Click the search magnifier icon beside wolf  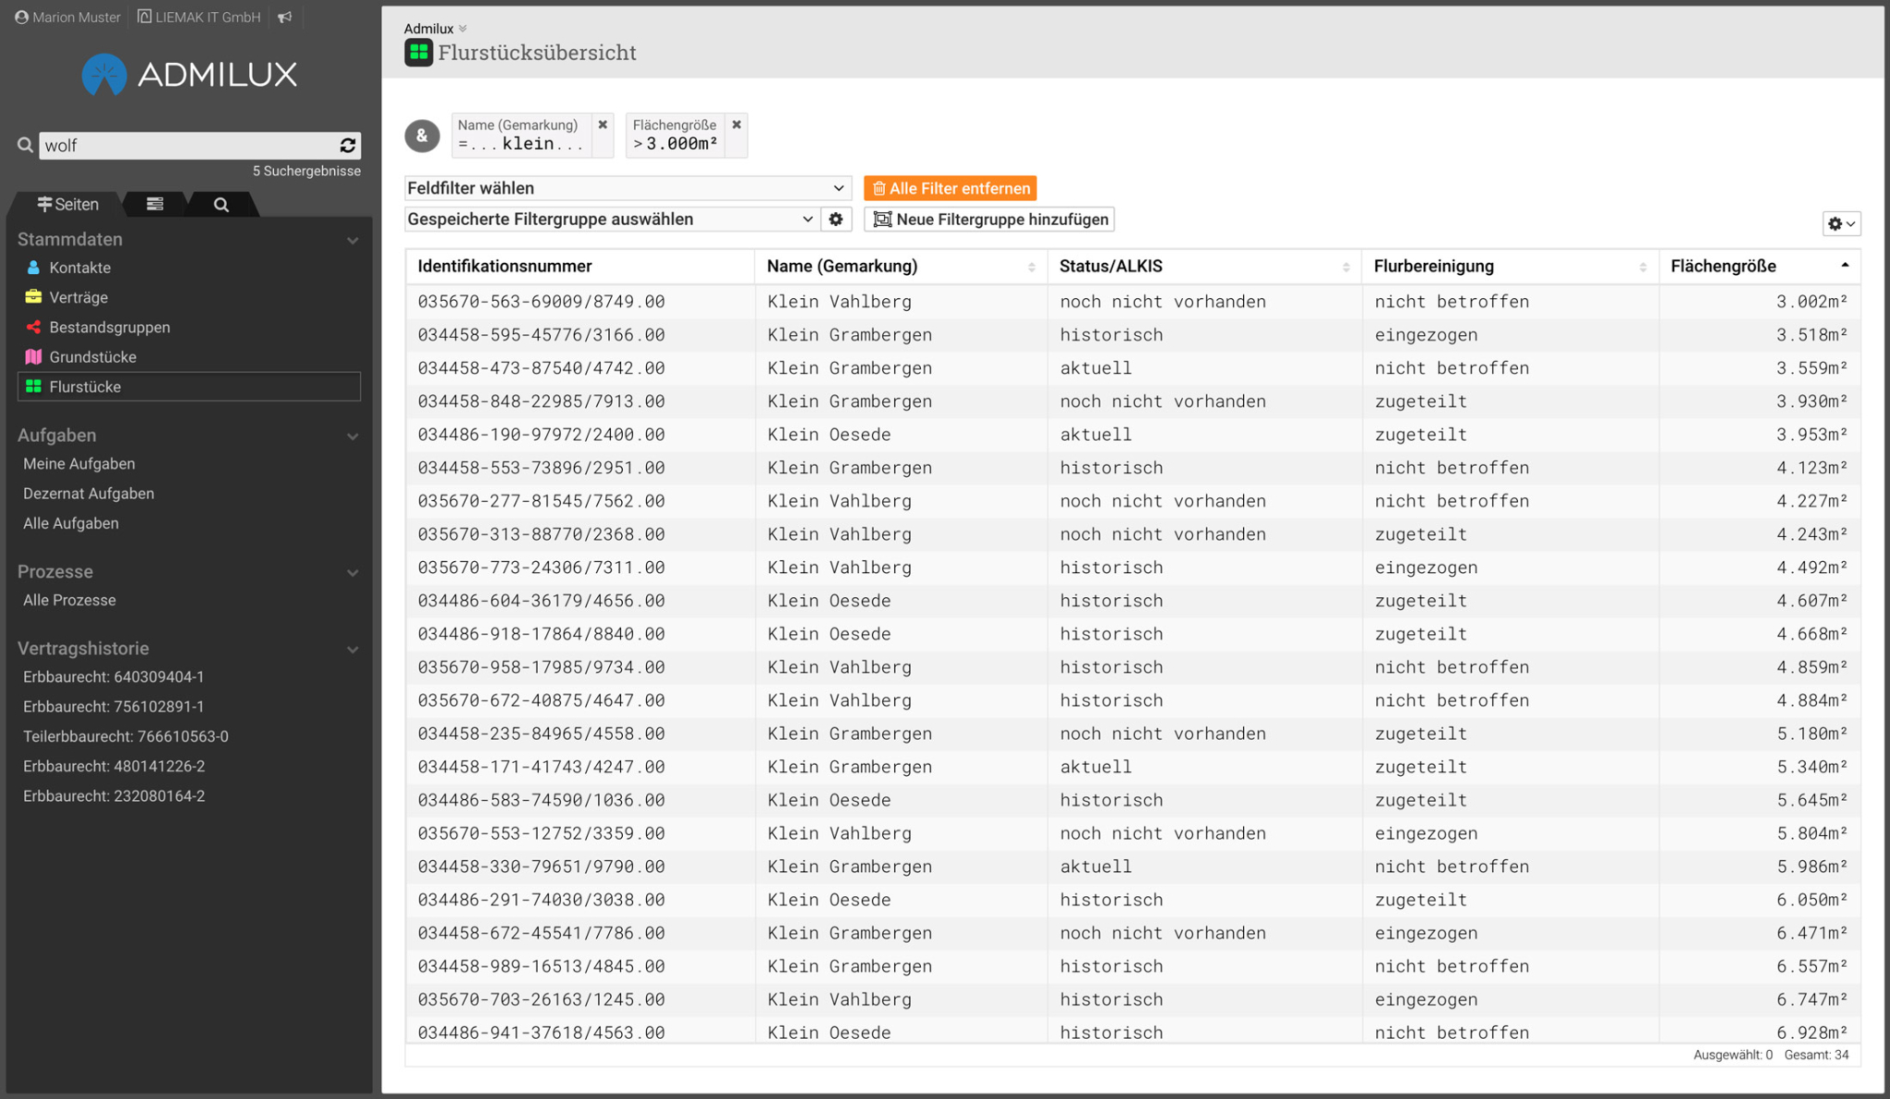(25, 145)
